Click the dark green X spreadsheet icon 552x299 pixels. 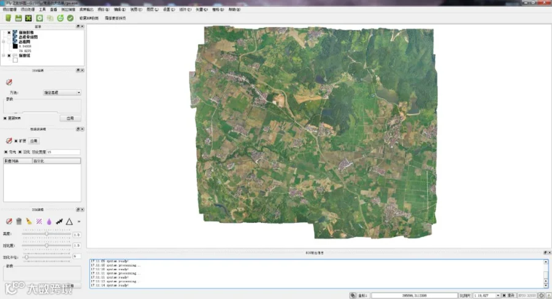(28, 18)
